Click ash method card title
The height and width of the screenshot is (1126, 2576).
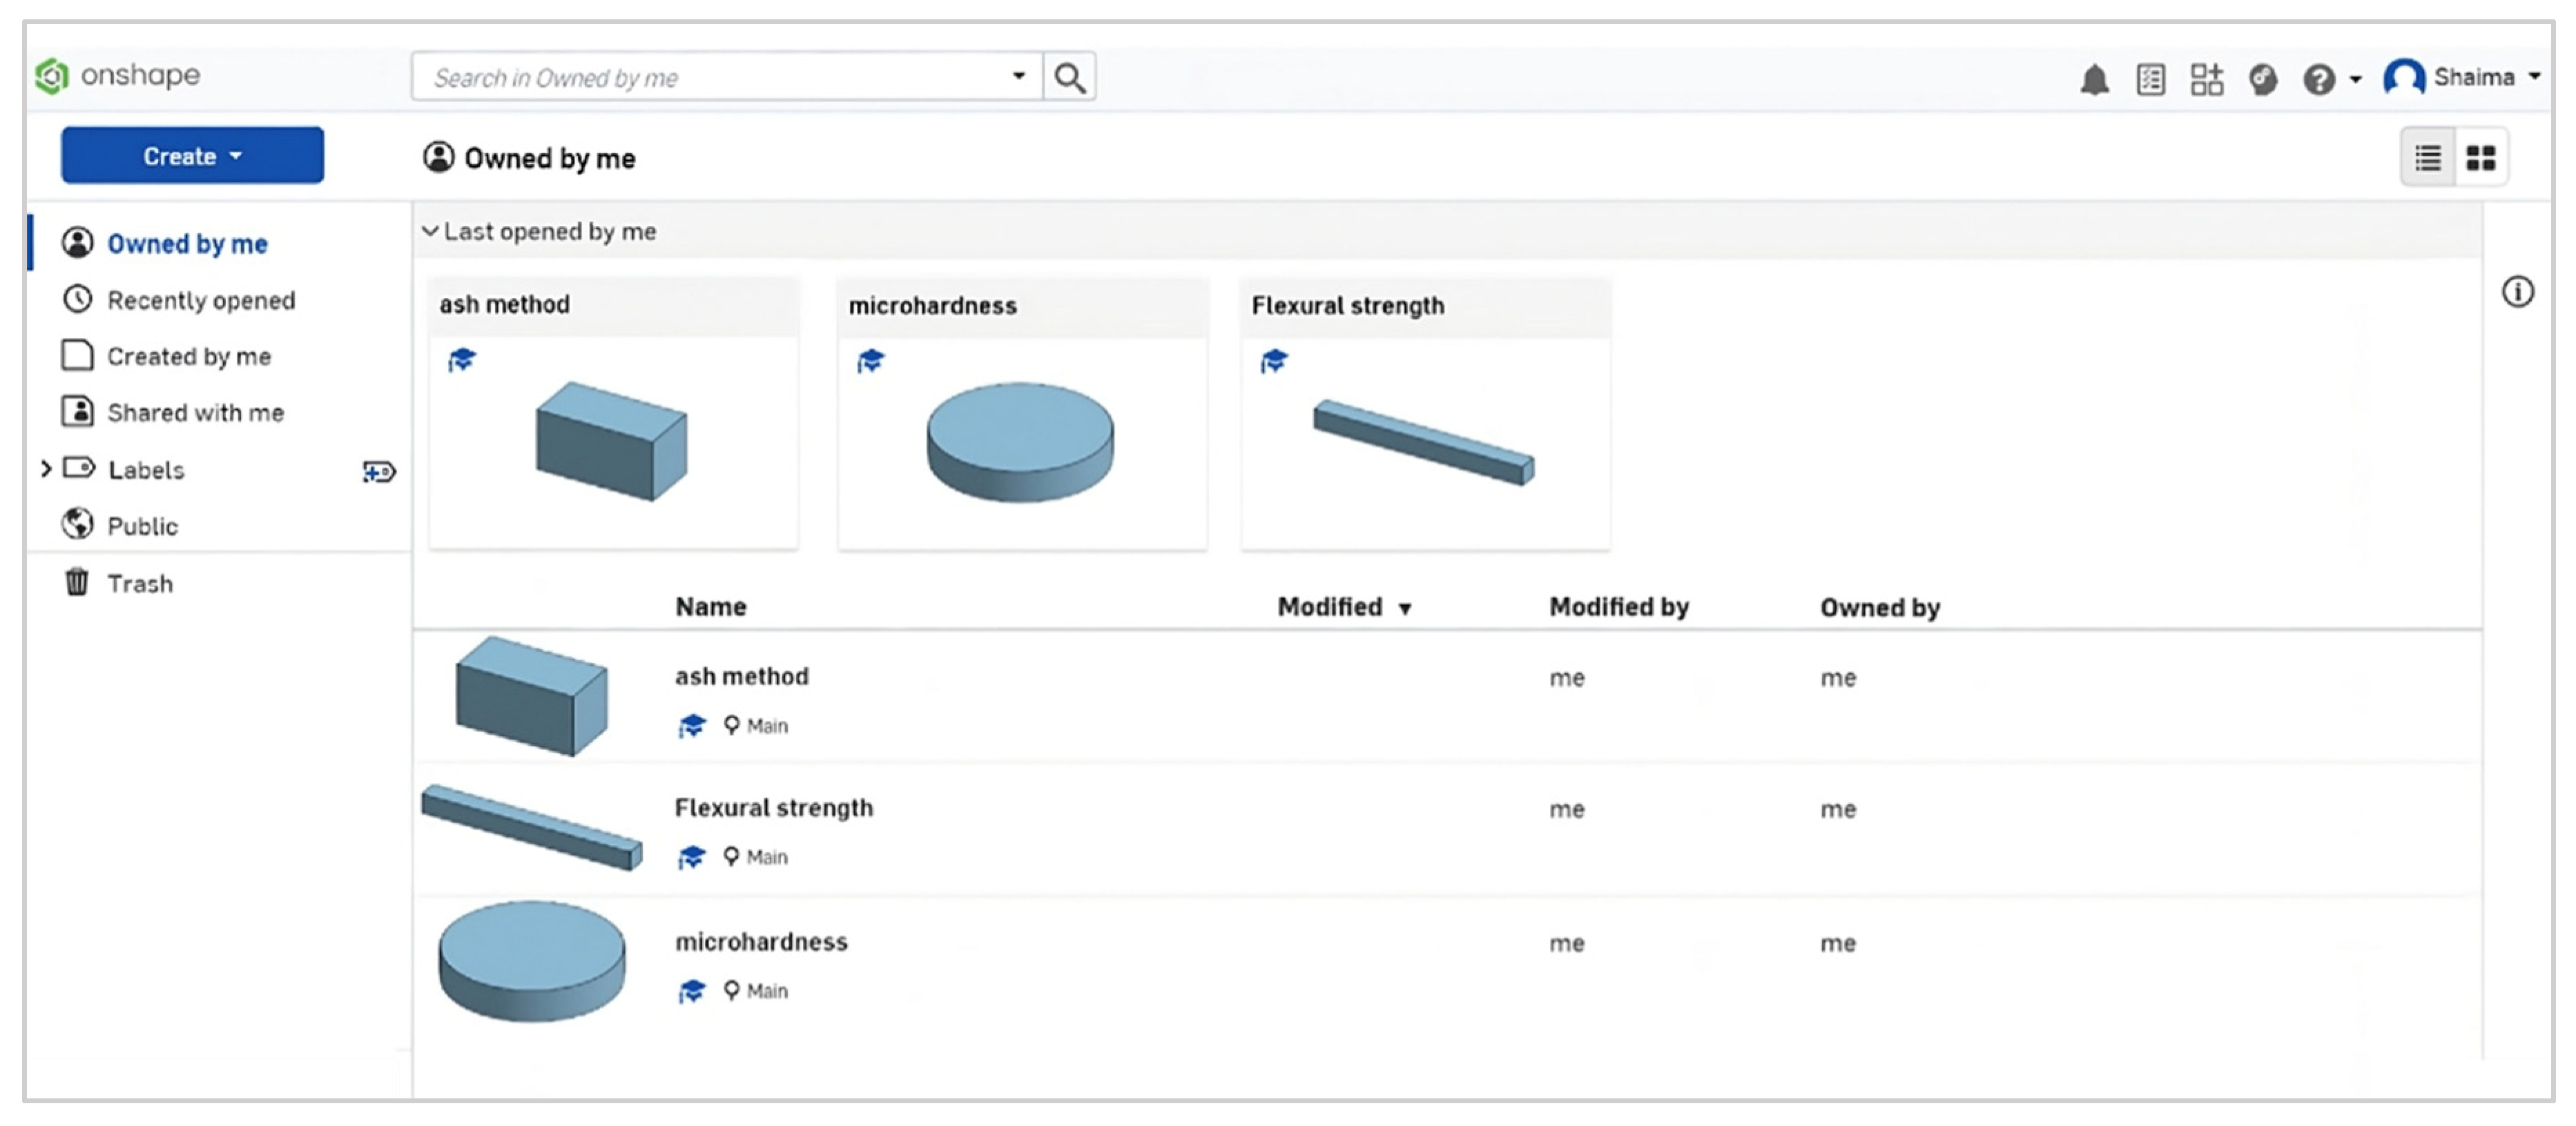click(504, 304)
